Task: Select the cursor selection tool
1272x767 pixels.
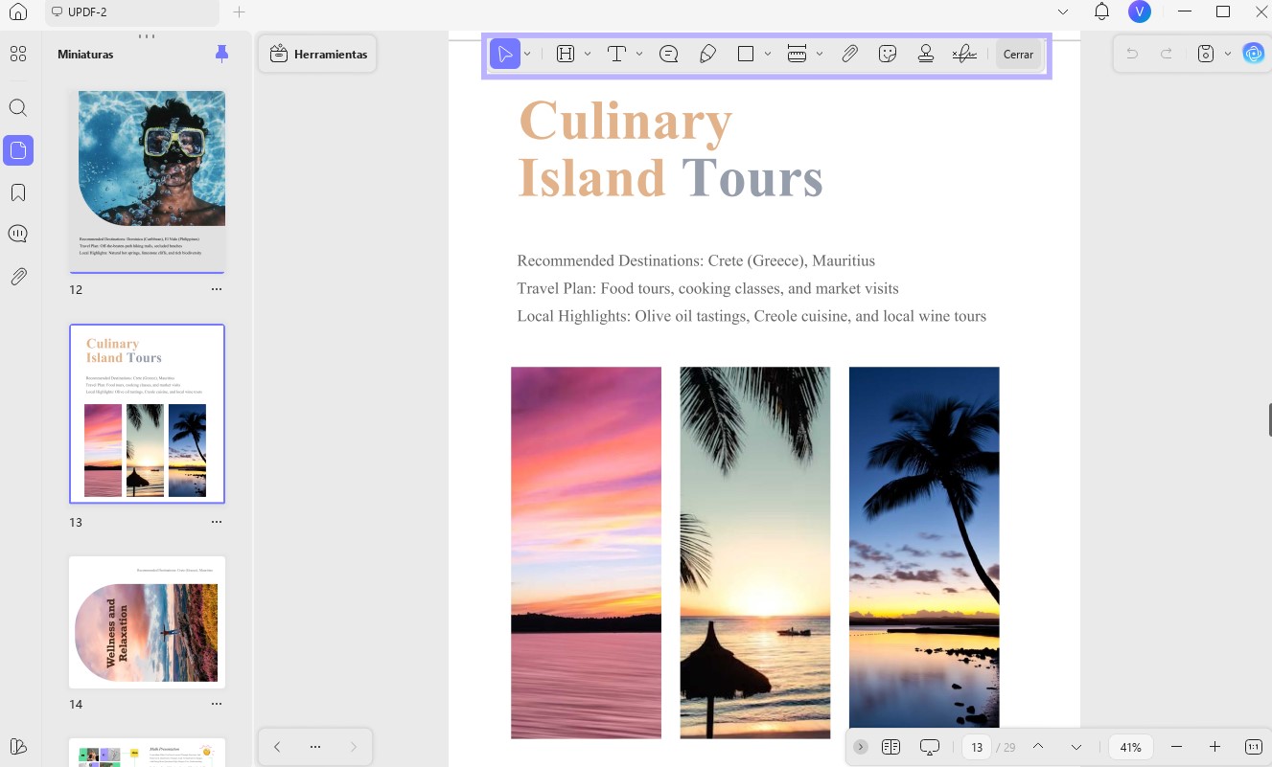Action: tap(505, 55)
